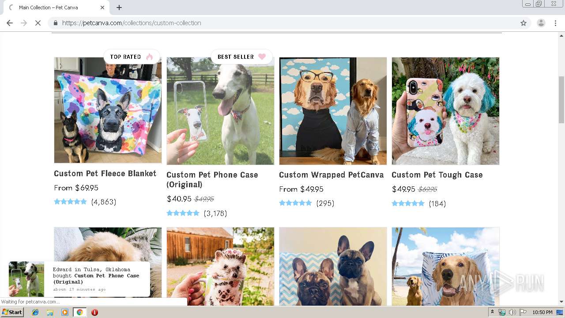
Task: Click the padlock site info icon
Action: [x=56, y=23]
